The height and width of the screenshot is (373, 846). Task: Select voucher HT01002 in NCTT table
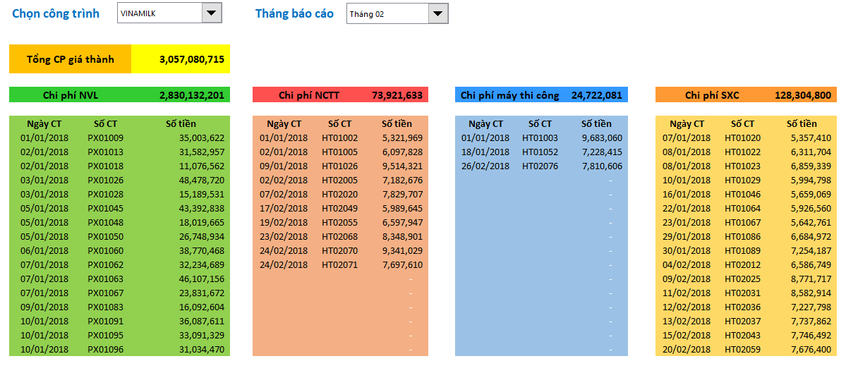click(x=339, y=138)
